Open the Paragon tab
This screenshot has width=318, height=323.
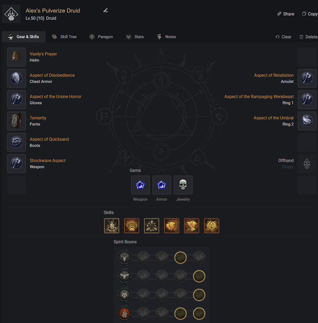(101, 37)
